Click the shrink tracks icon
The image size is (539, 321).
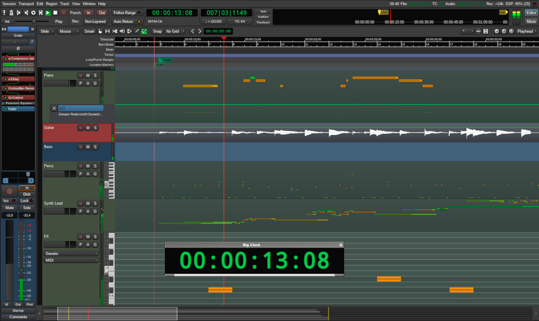click(x=478, y=31)
